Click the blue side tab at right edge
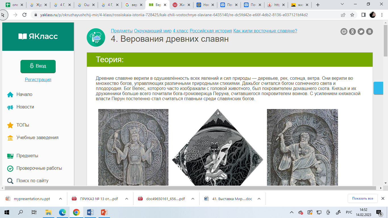This screenshot has width=388, height=218. pyautogui.click(x=378, y=88)
